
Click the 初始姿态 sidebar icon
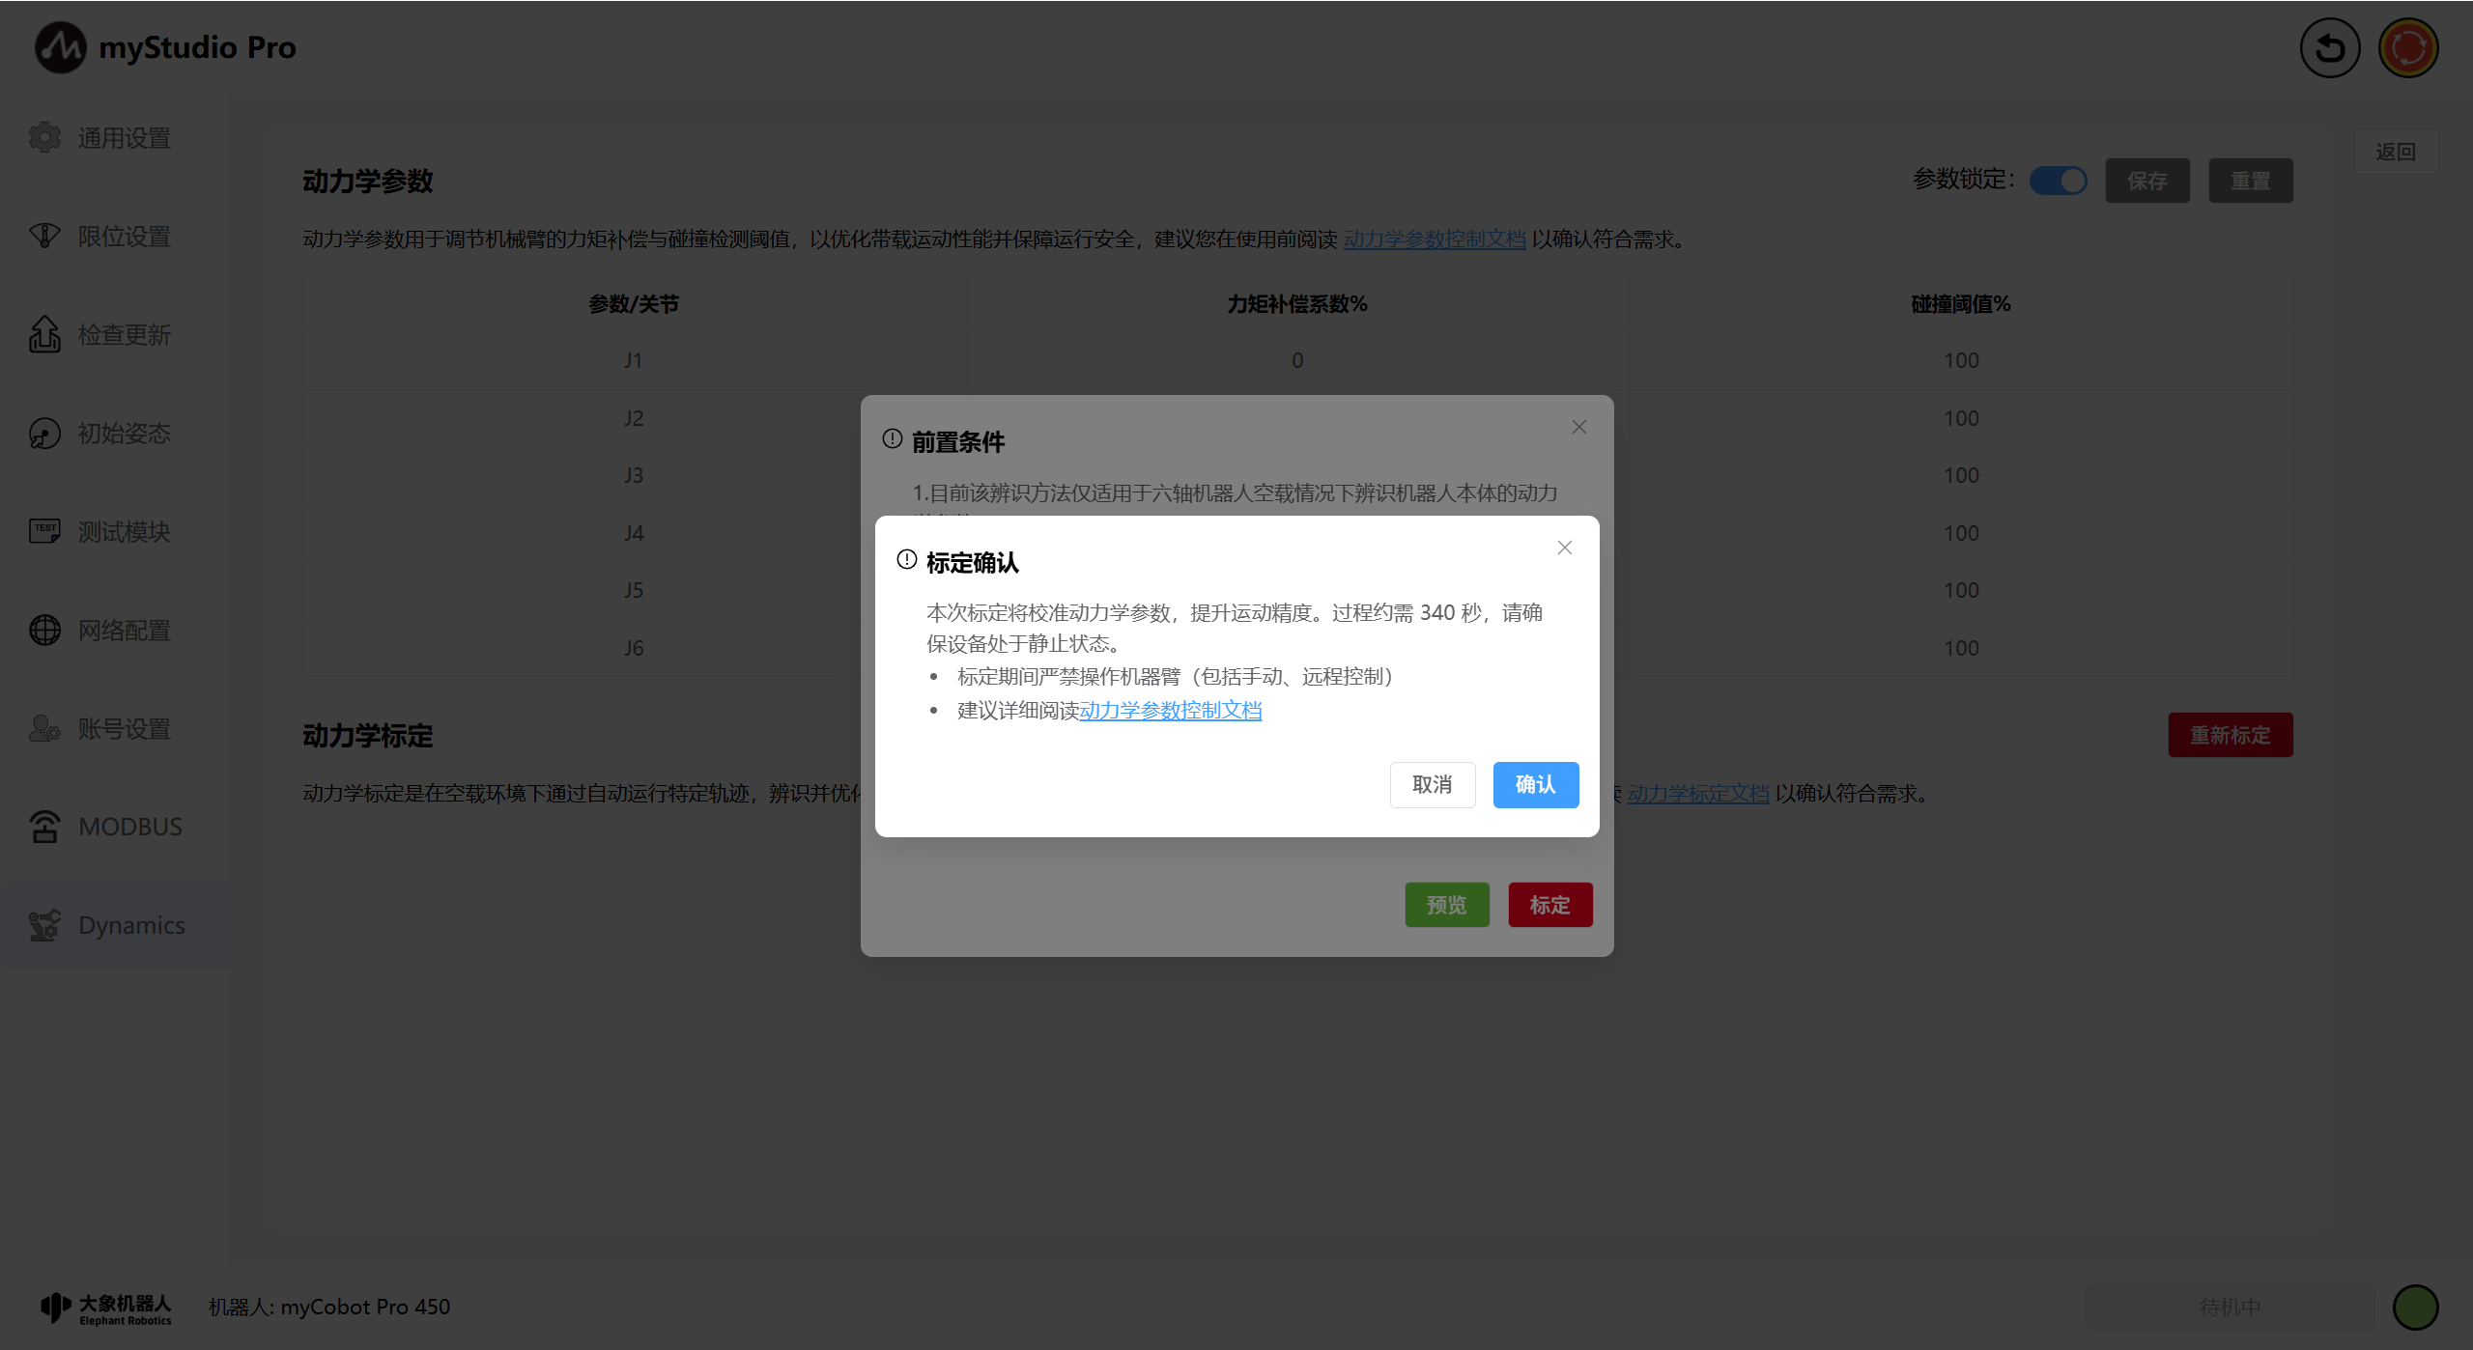click(x=44, y=434)
